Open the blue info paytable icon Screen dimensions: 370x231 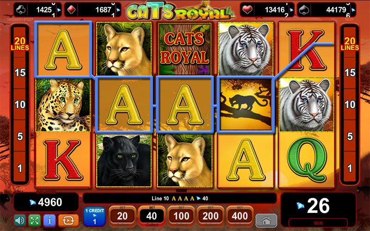tap(49, 220)
